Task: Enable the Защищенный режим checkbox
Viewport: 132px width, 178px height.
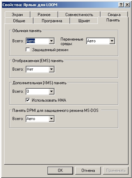Action: click(28, 50)
